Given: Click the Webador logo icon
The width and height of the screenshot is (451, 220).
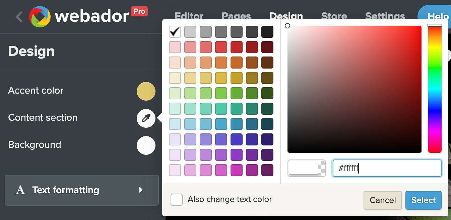Looking at the screenshot, I should tap(40, 17).
